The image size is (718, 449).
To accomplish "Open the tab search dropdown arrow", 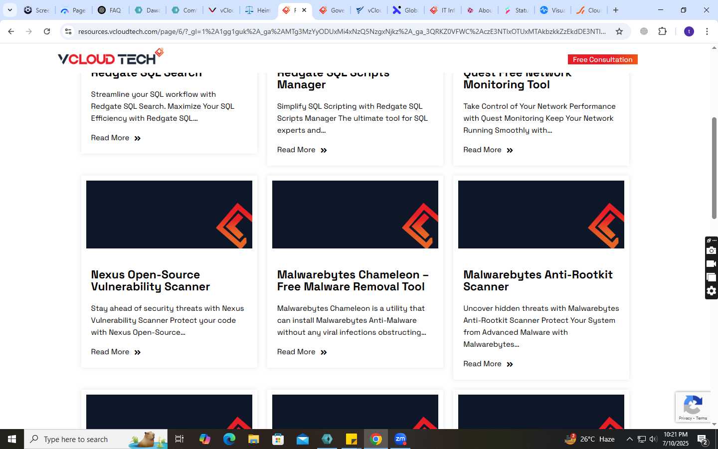I will 9,10.
